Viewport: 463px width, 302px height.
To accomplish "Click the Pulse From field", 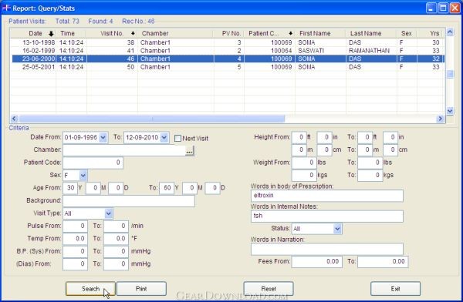I will (75, 226).
